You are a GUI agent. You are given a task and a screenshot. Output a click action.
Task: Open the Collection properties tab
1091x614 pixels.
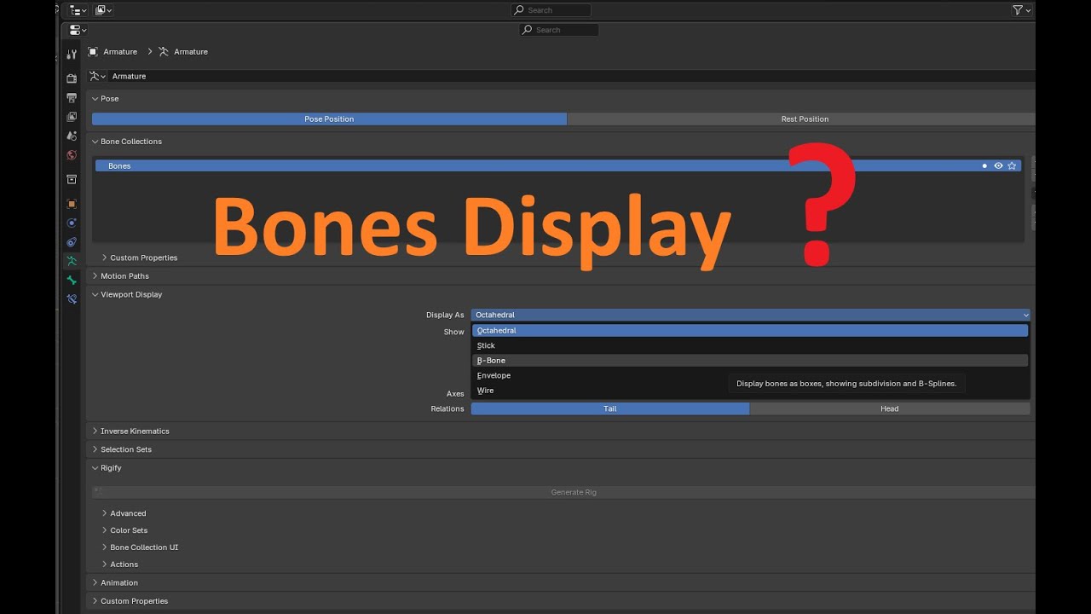[x=72, y=179]
